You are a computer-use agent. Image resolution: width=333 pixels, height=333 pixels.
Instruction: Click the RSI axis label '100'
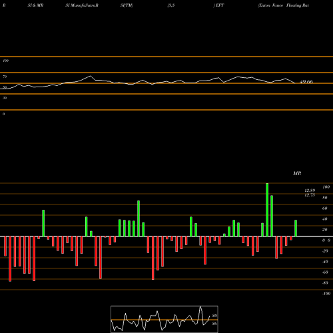tap(5, 61)
